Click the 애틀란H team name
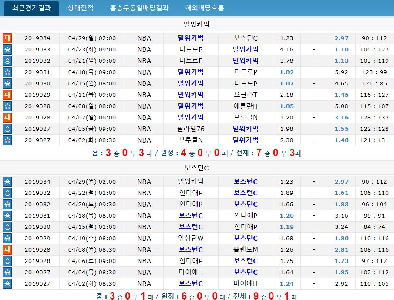This screenshot has width=394, height=300. [x=246, y=106]
